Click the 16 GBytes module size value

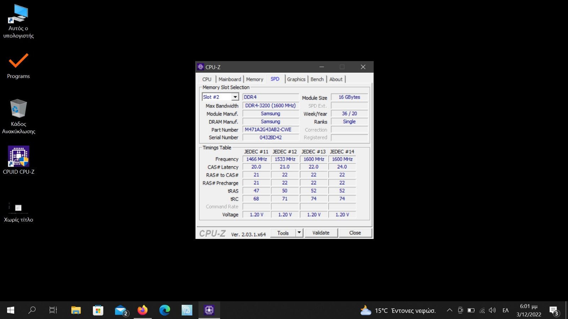pyautogui.click(x=349, y=97)
